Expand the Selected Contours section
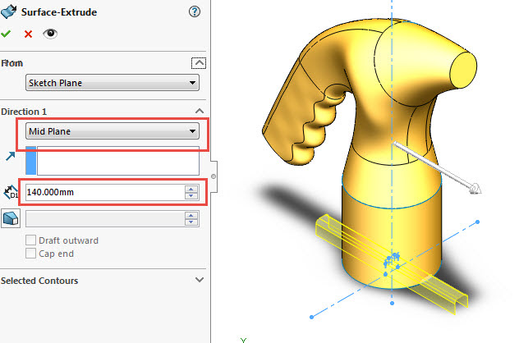Screen dimensions: 519x343 click(200, 280)
